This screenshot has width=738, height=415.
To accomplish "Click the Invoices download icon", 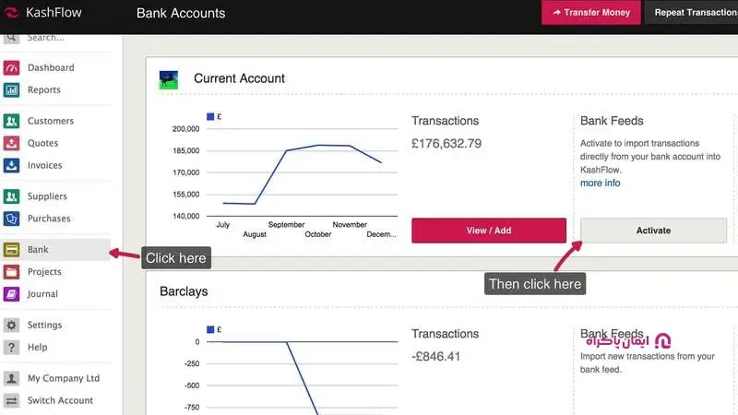I will pos(12,166).
